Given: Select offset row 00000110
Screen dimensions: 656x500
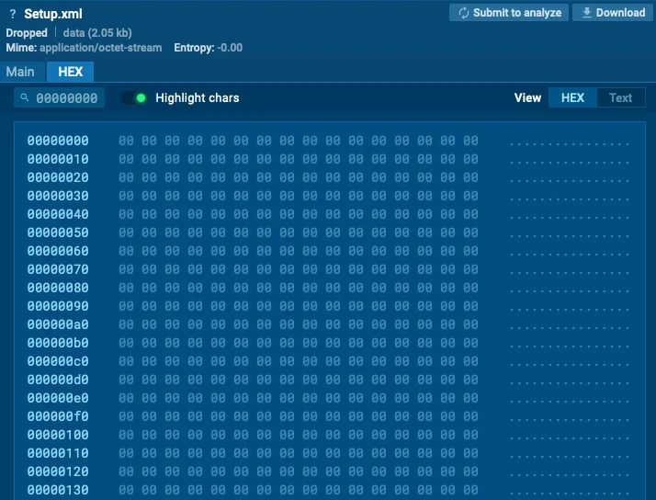Looking at the screenshot, I should (58, 453).
